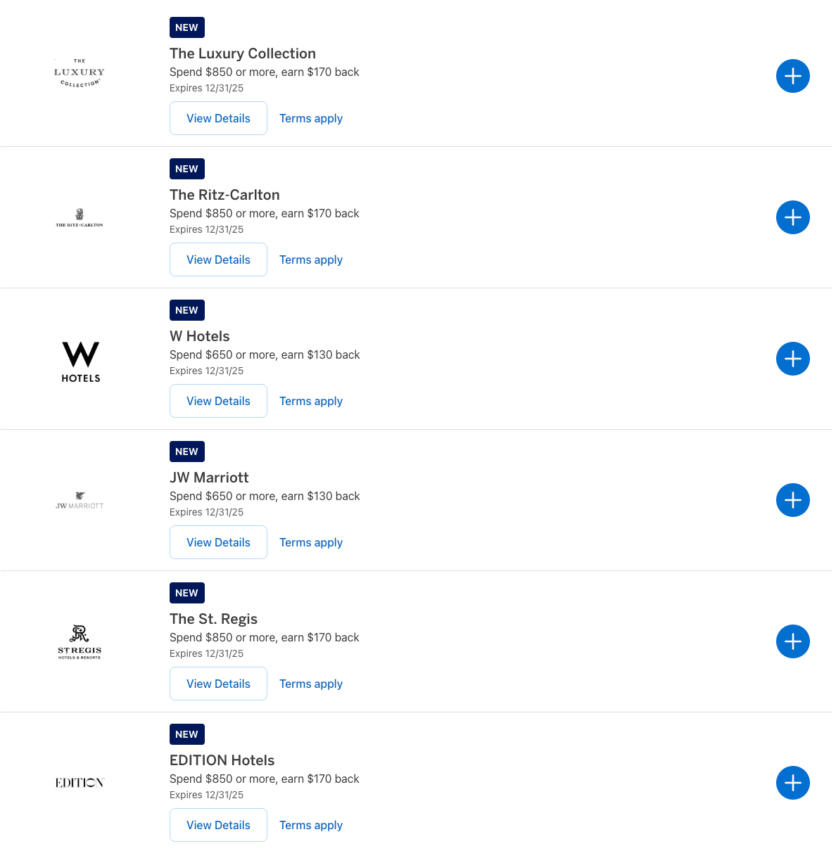836x851 pixels.
Task: Add W Hotels offer with plus icon
Action: pyautogui.click(x=792, y=359)
